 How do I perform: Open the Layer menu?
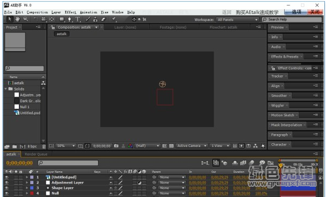click(56, 12)
